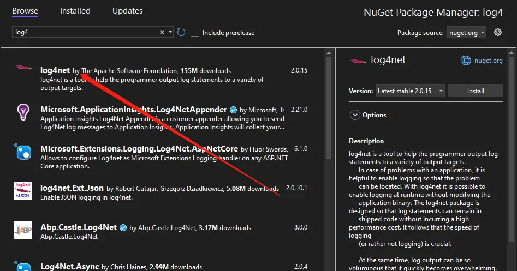Click verified badge on Abp.Castle.Log4Net

tap(123, 227)
